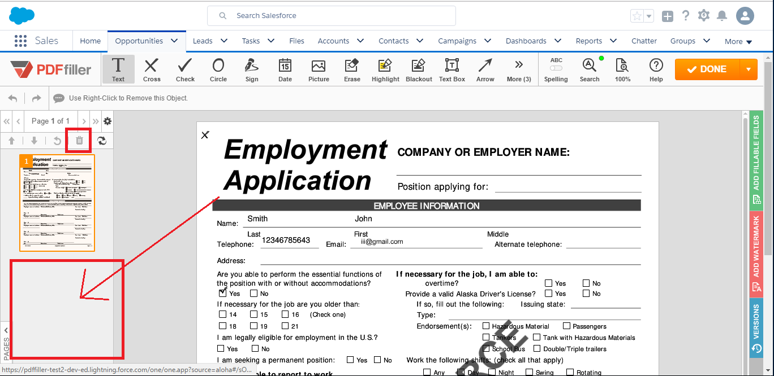Viewport: 774px width, 376px height.
Task: Toggle the Spelling switch
Action: (556, 68)
